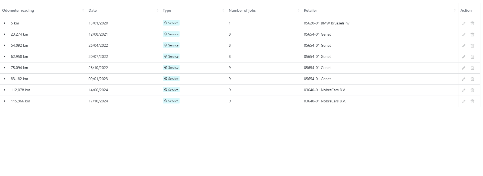Click the Action column header
The width and height of the screenshot is (483, 176).
pos(466,10)
